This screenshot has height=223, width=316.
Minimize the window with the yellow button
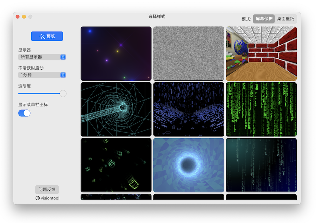[24, 17]
